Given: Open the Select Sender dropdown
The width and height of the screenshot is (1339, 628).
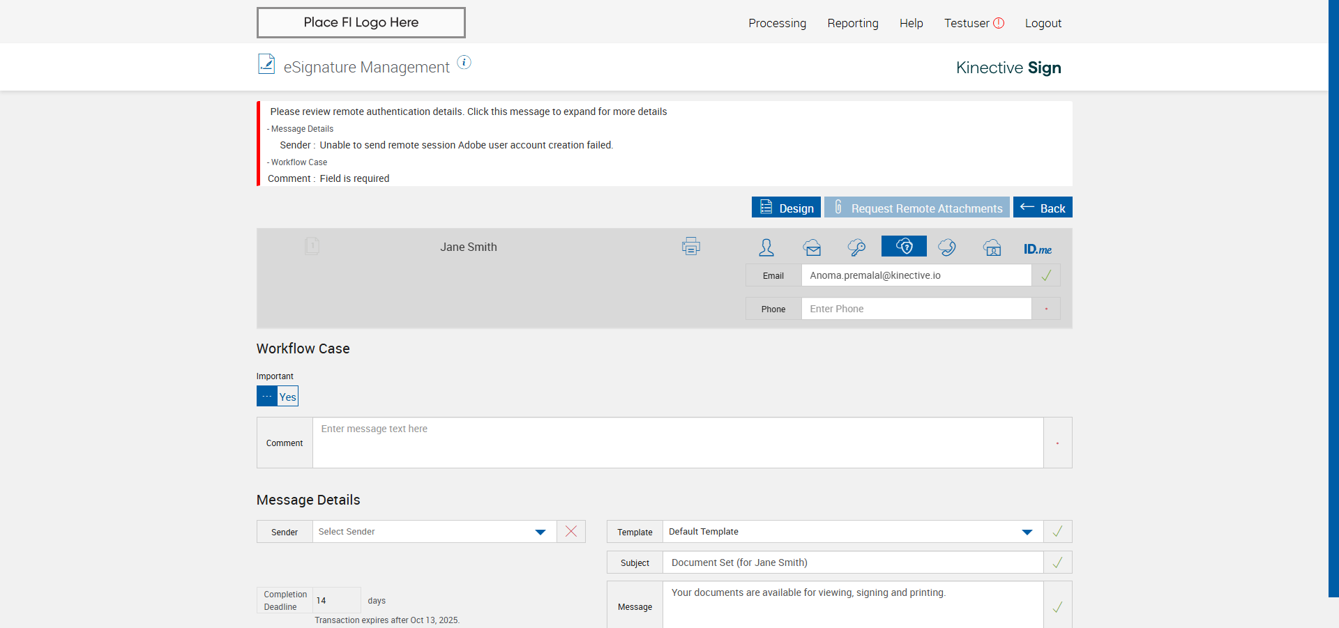Looking at the screenshot, I should (432, 532).
